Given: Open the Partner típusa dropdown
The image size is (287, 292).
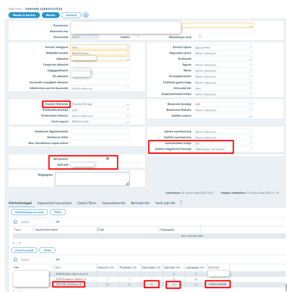Looking at the screenshot, I should [223, 47].
